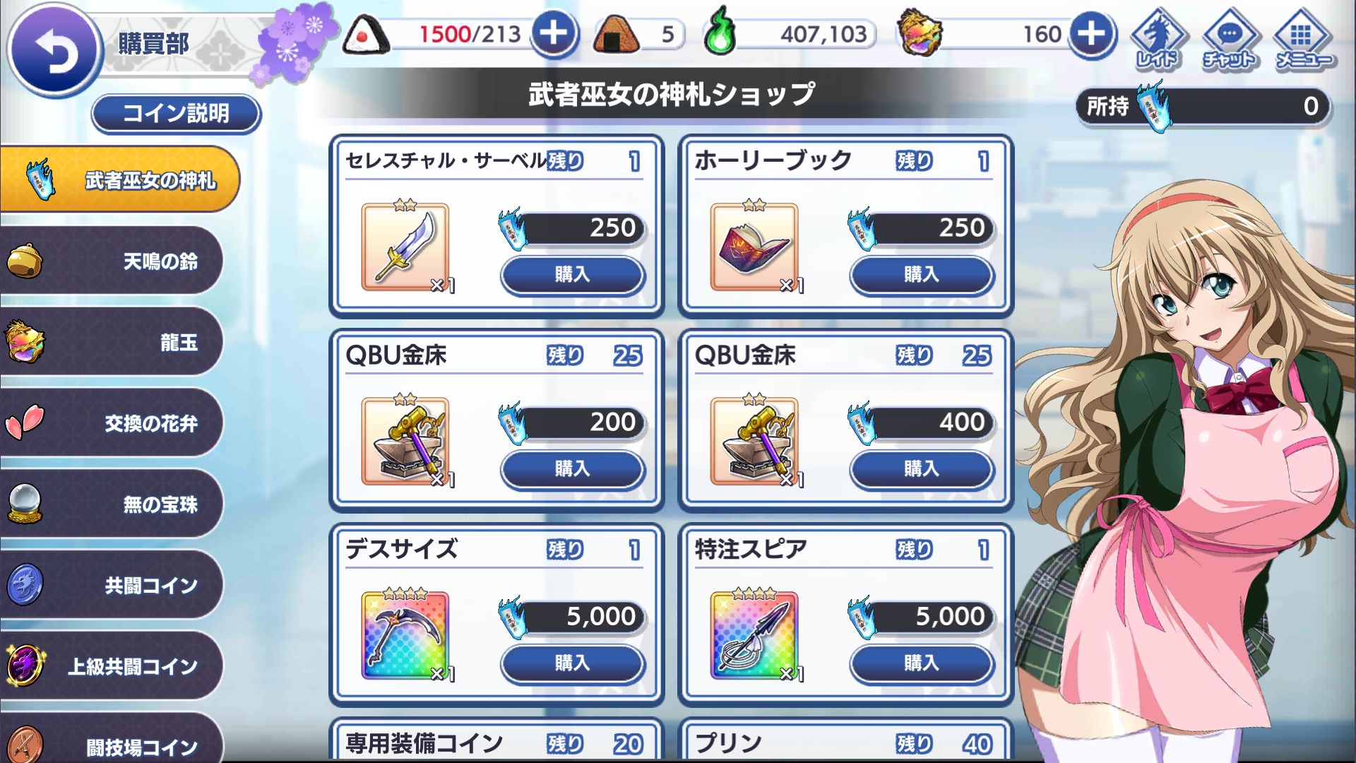Switch to the 無の宝珠 shop tab
This screenshot has width=1356, height=763.
112,504
